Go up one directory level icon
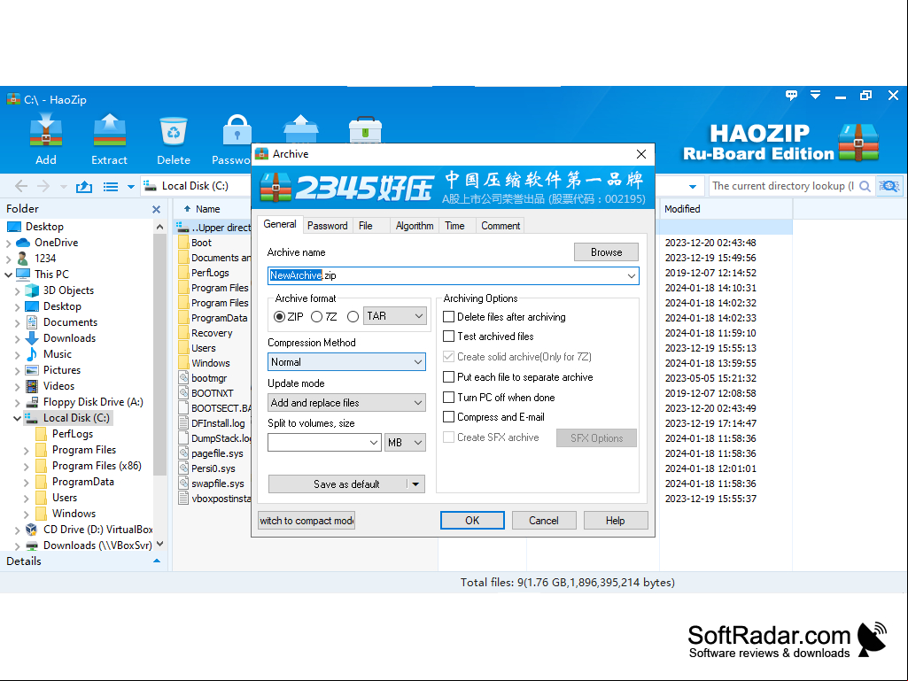This screenshot has height=681, width=908. pyautogui.click(x=84, y=186)
